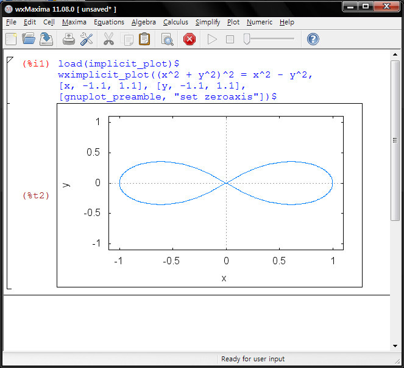The image size is (404, 368).
Task: Open Find and replace magnifier icon
Action: (x=167, y=40)
